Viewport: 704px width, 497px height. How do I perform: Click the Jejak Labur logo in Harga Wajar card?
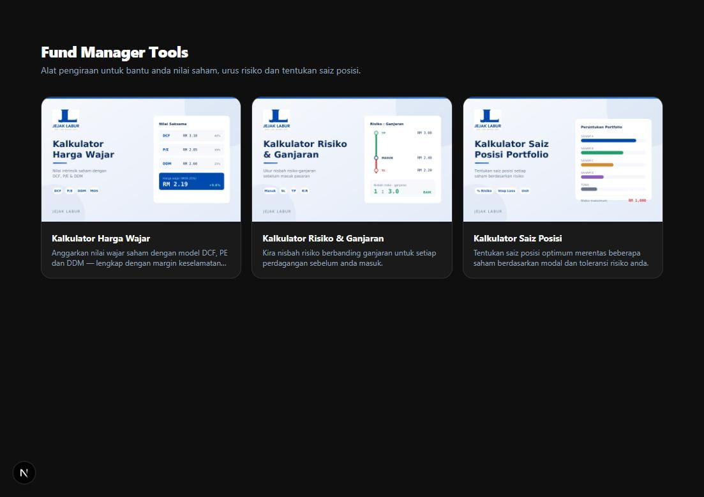click(66, 119)
